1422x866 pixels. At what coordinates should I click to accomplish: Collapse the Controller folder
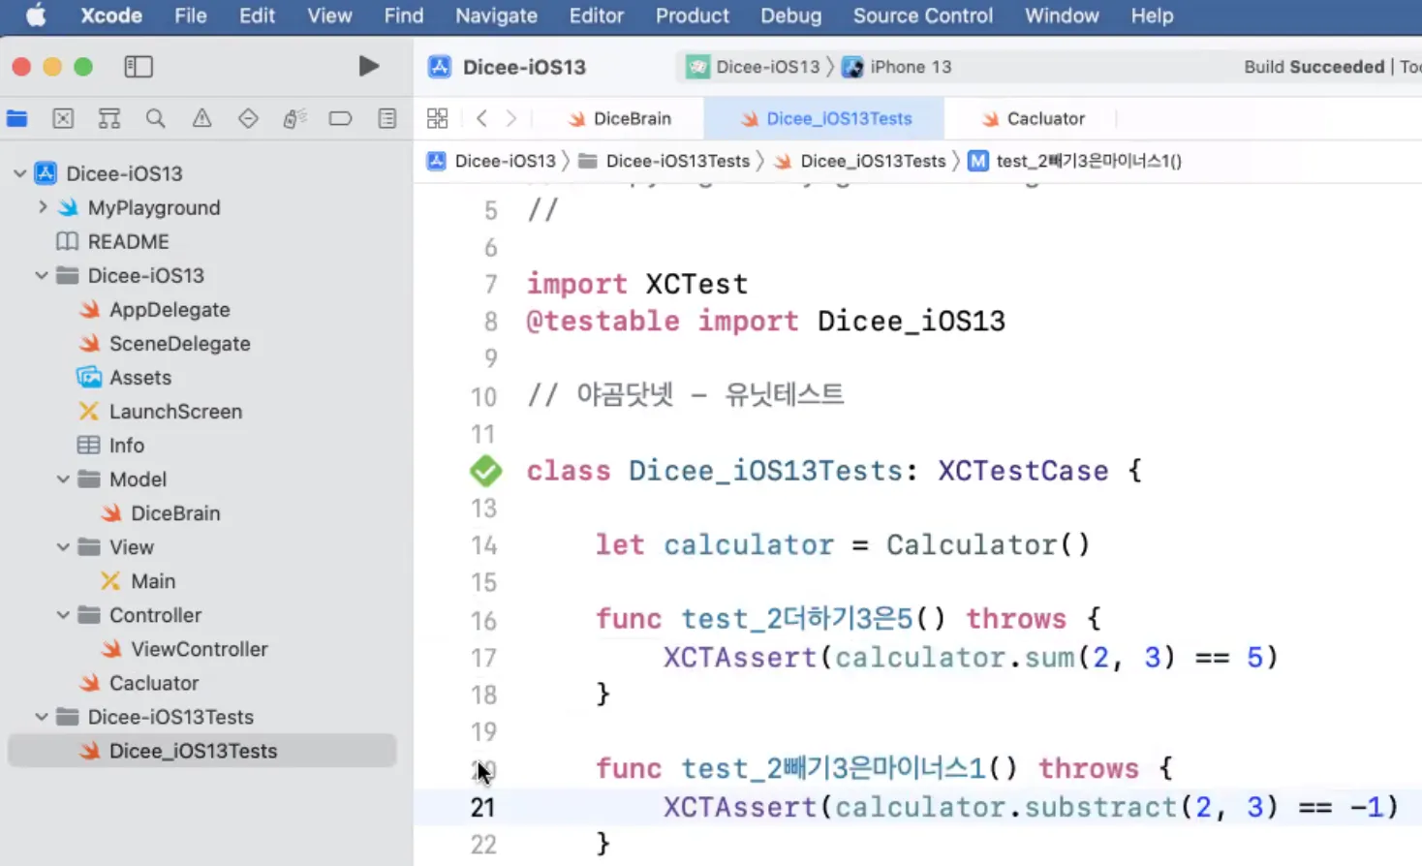pyautogui.click(x=63, y=614)
